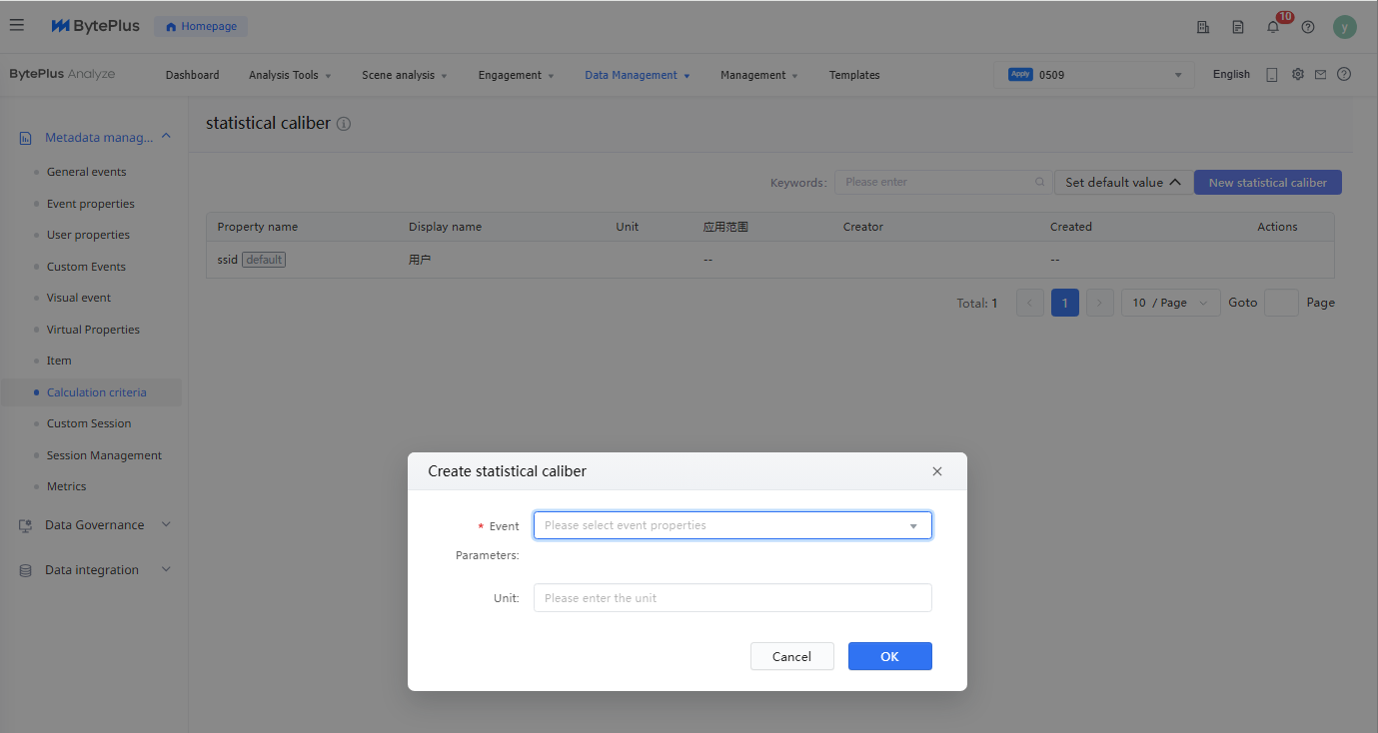Select Event properties in the sidebar
The height and width of the screenshot is (733, 1378).
pos(90,204)
